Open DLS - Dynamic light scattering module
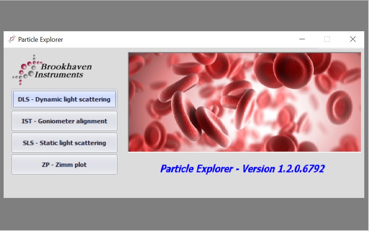 pos(64,99)
